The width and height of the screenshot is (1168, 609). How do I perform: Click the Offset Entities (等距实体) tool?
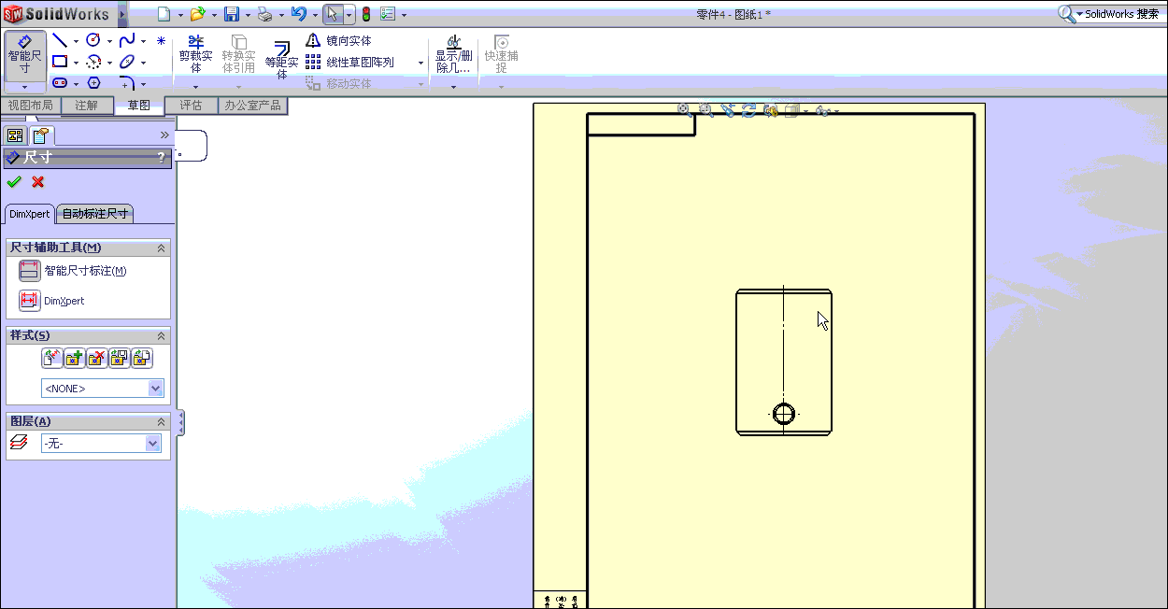pyautogui.click(x=281, y=58)
